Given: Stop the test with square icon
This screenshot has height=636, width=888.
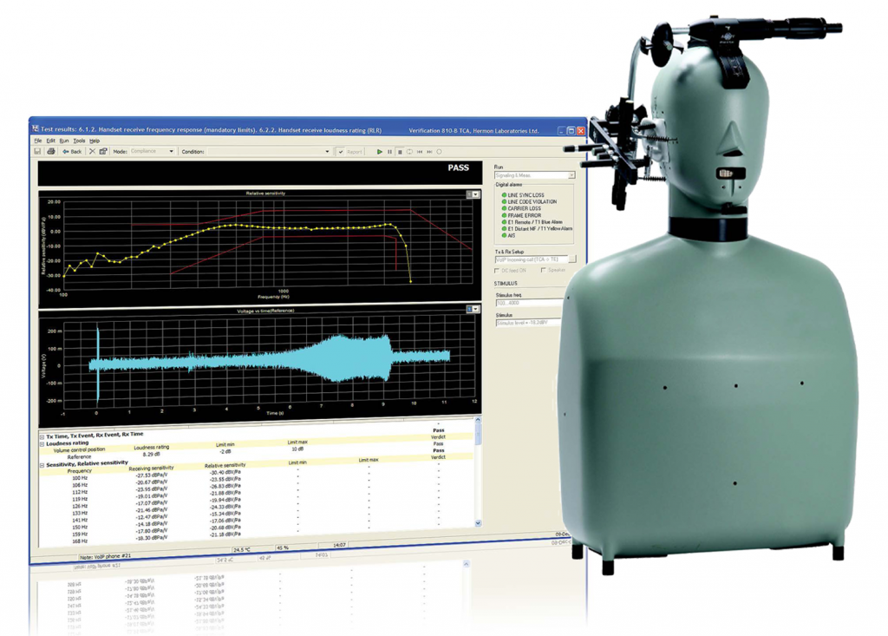Looking at the screenshot, I should point(400,151).
